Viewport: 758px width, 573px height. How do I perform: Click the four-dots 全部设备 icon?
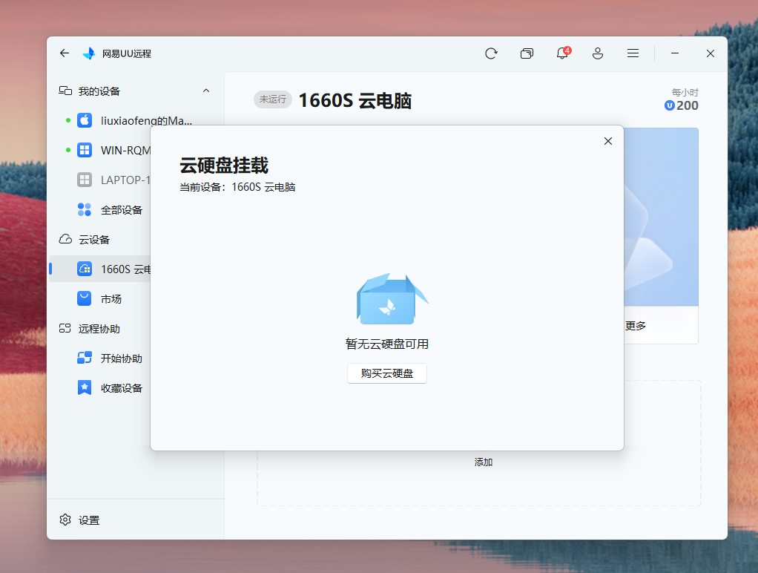pyautogui.click(x=85, y=209)
